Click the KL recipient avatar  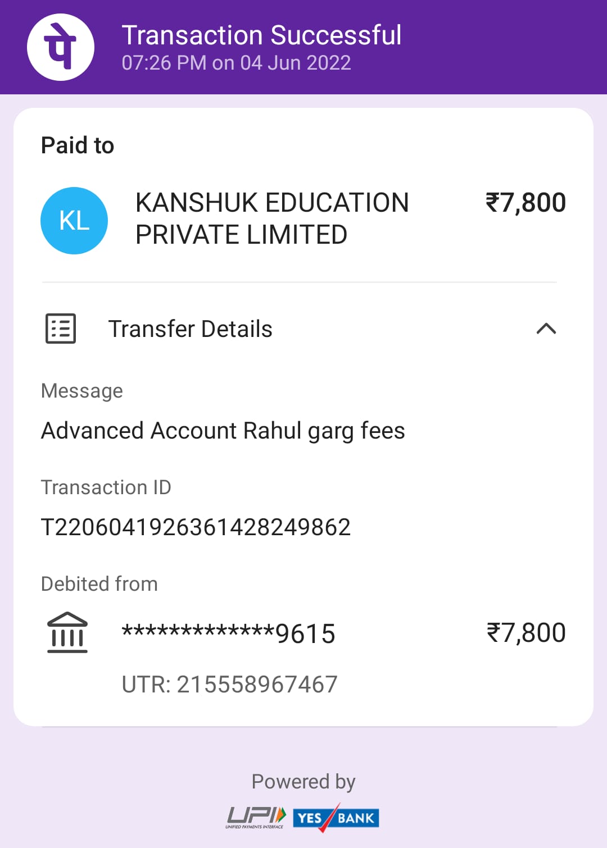point(74,221)
